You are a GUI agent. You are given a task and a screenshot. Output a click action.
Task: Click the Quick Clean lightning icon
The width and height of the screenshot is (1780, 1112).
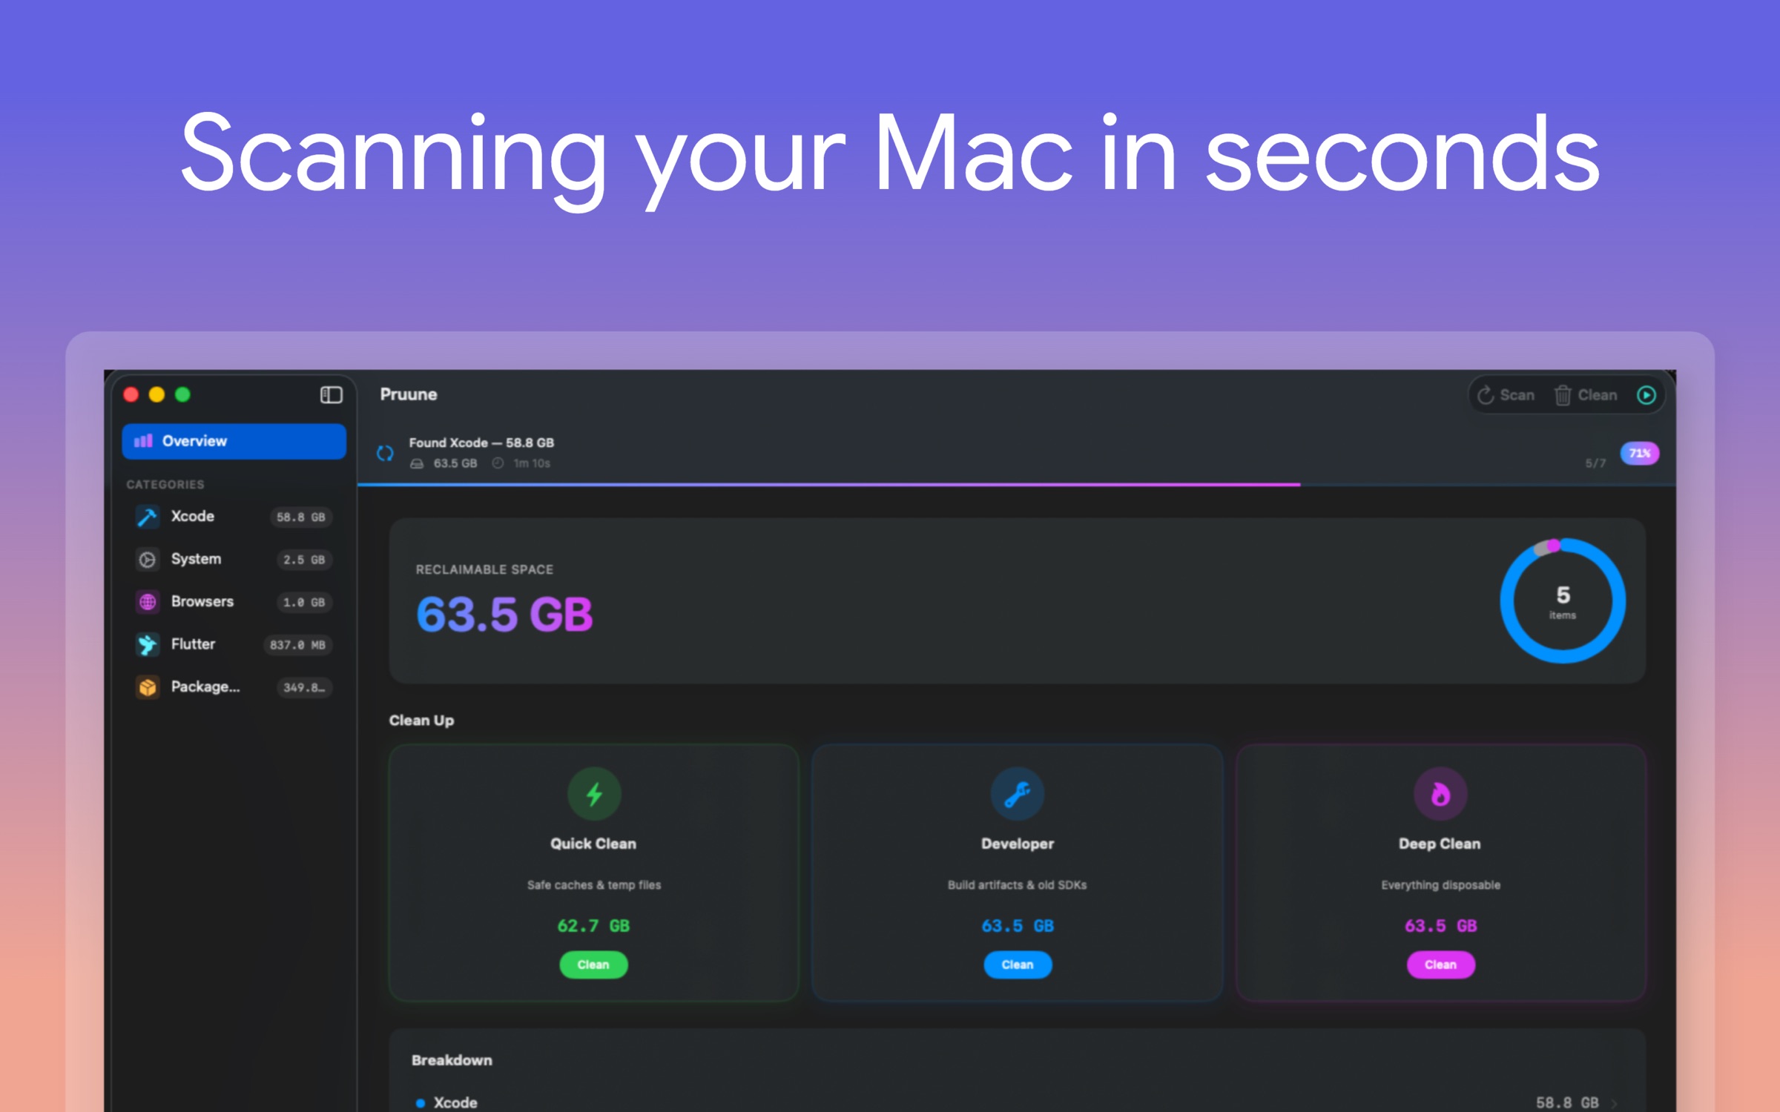594,794
